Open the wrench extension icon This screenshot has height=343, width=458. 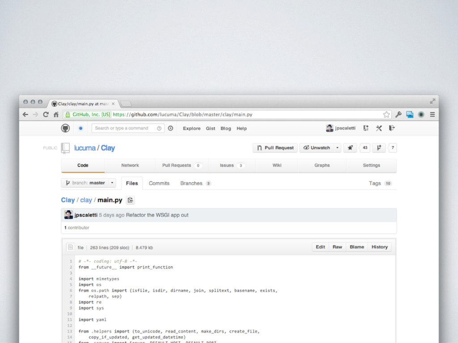(x=398, y=115)
